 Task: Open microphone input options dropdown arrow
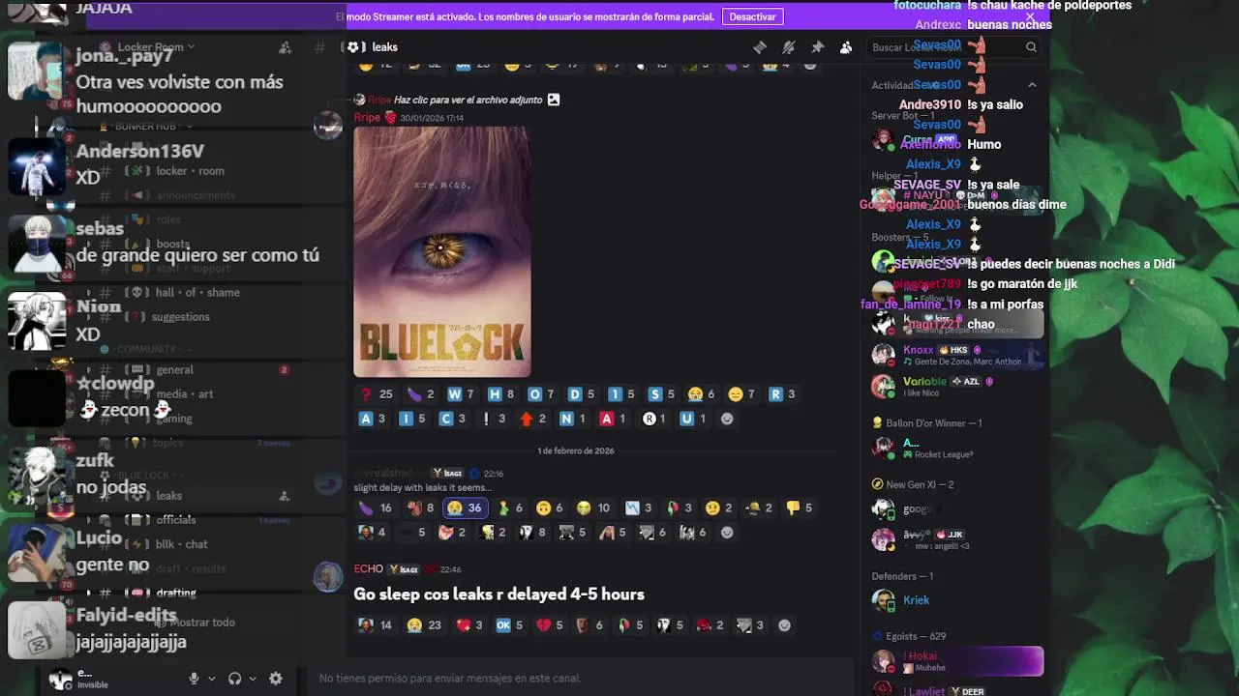(x=211, y=679)
